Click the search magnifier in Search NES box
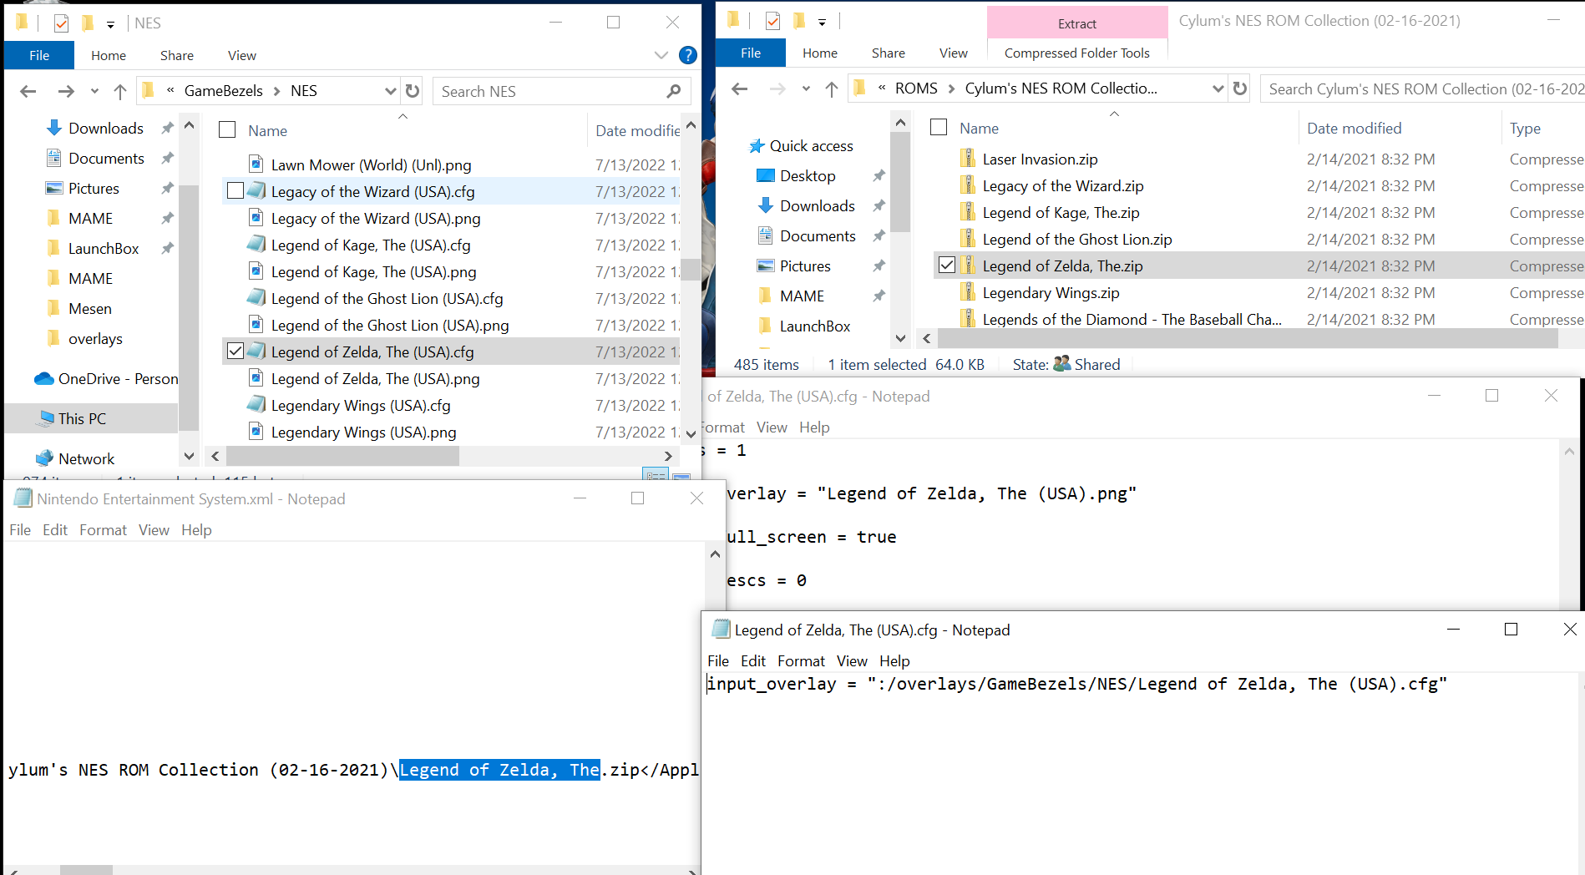 pos(674,91)
